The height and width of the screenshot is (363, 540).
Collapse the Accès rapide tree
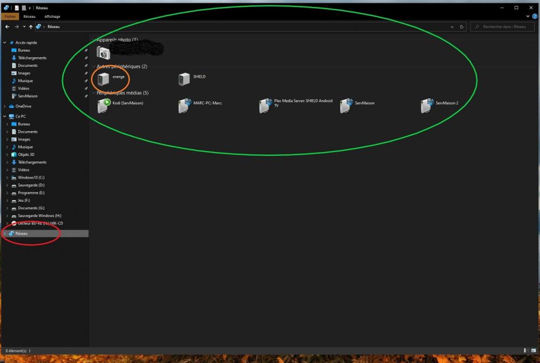4,43
